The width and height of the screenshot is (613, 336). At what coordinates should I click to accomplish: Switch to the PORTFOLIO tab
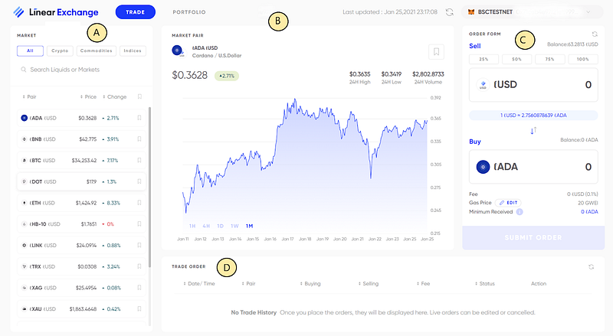pyautogui.click(x=189, y=12)
